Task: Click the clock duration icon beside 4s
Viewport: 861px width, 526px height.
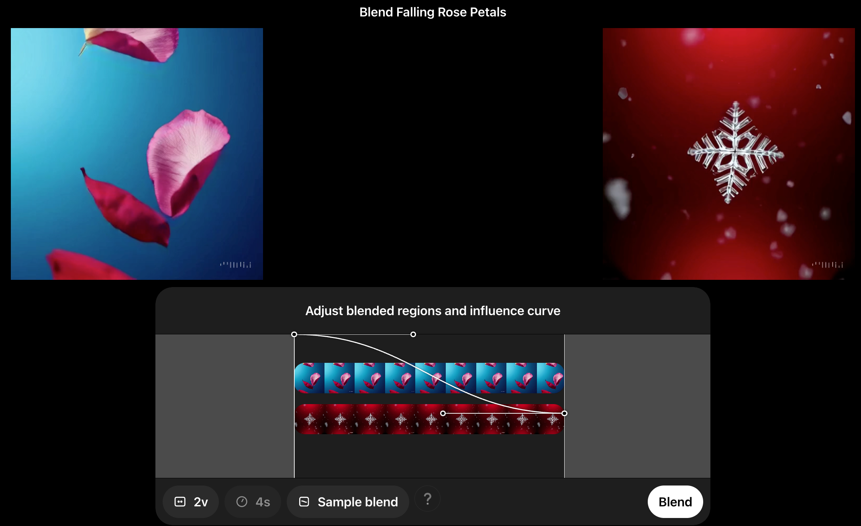Action: click(242, 502)
